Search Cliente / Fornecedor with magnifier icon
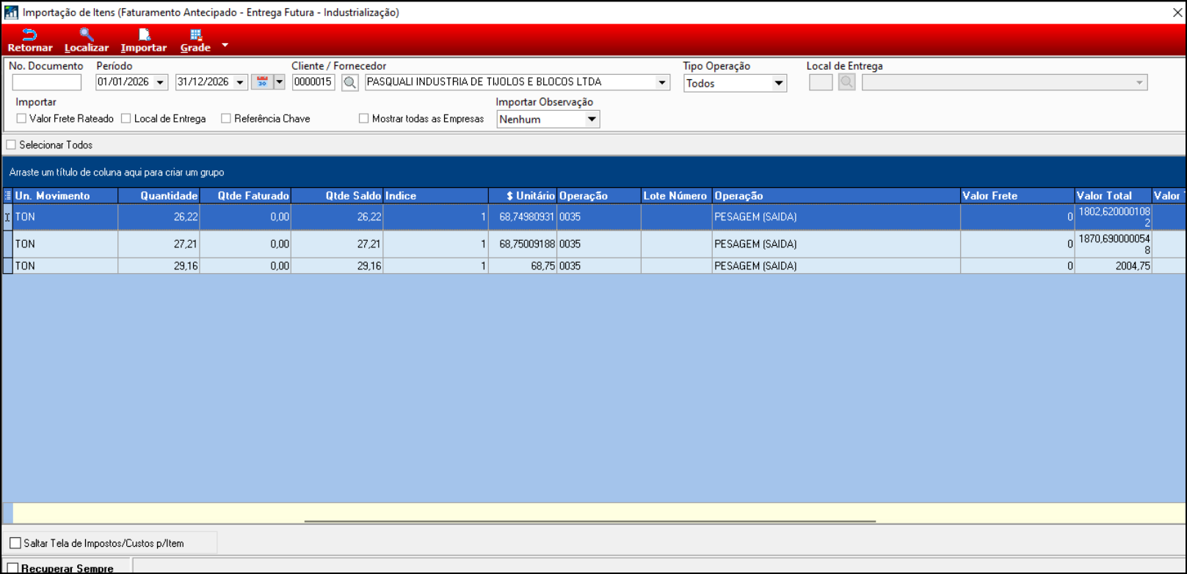Viewport: 1187px width, 574px height. click(350, 82)
